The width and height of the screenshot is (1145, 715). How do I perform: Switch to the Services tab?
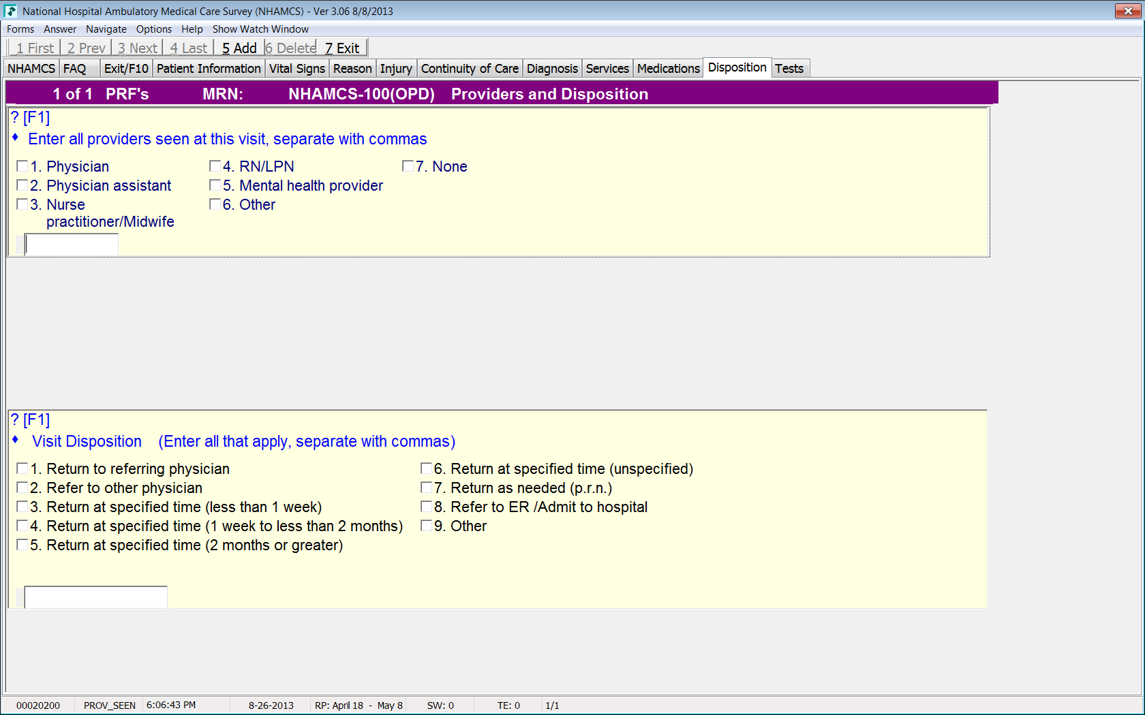coord(607,69)
